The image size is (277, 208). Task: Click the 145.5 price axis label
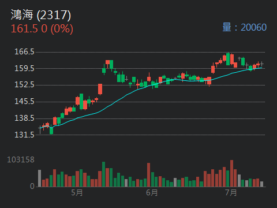tap(24, 102)
